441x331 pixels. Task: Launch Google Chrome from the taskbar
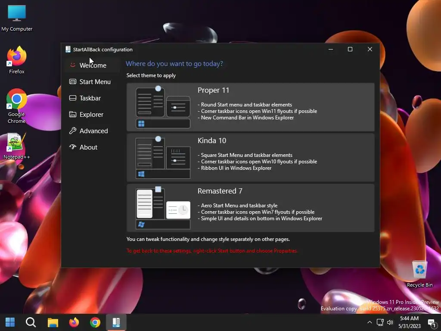click(x=95, y=322)
